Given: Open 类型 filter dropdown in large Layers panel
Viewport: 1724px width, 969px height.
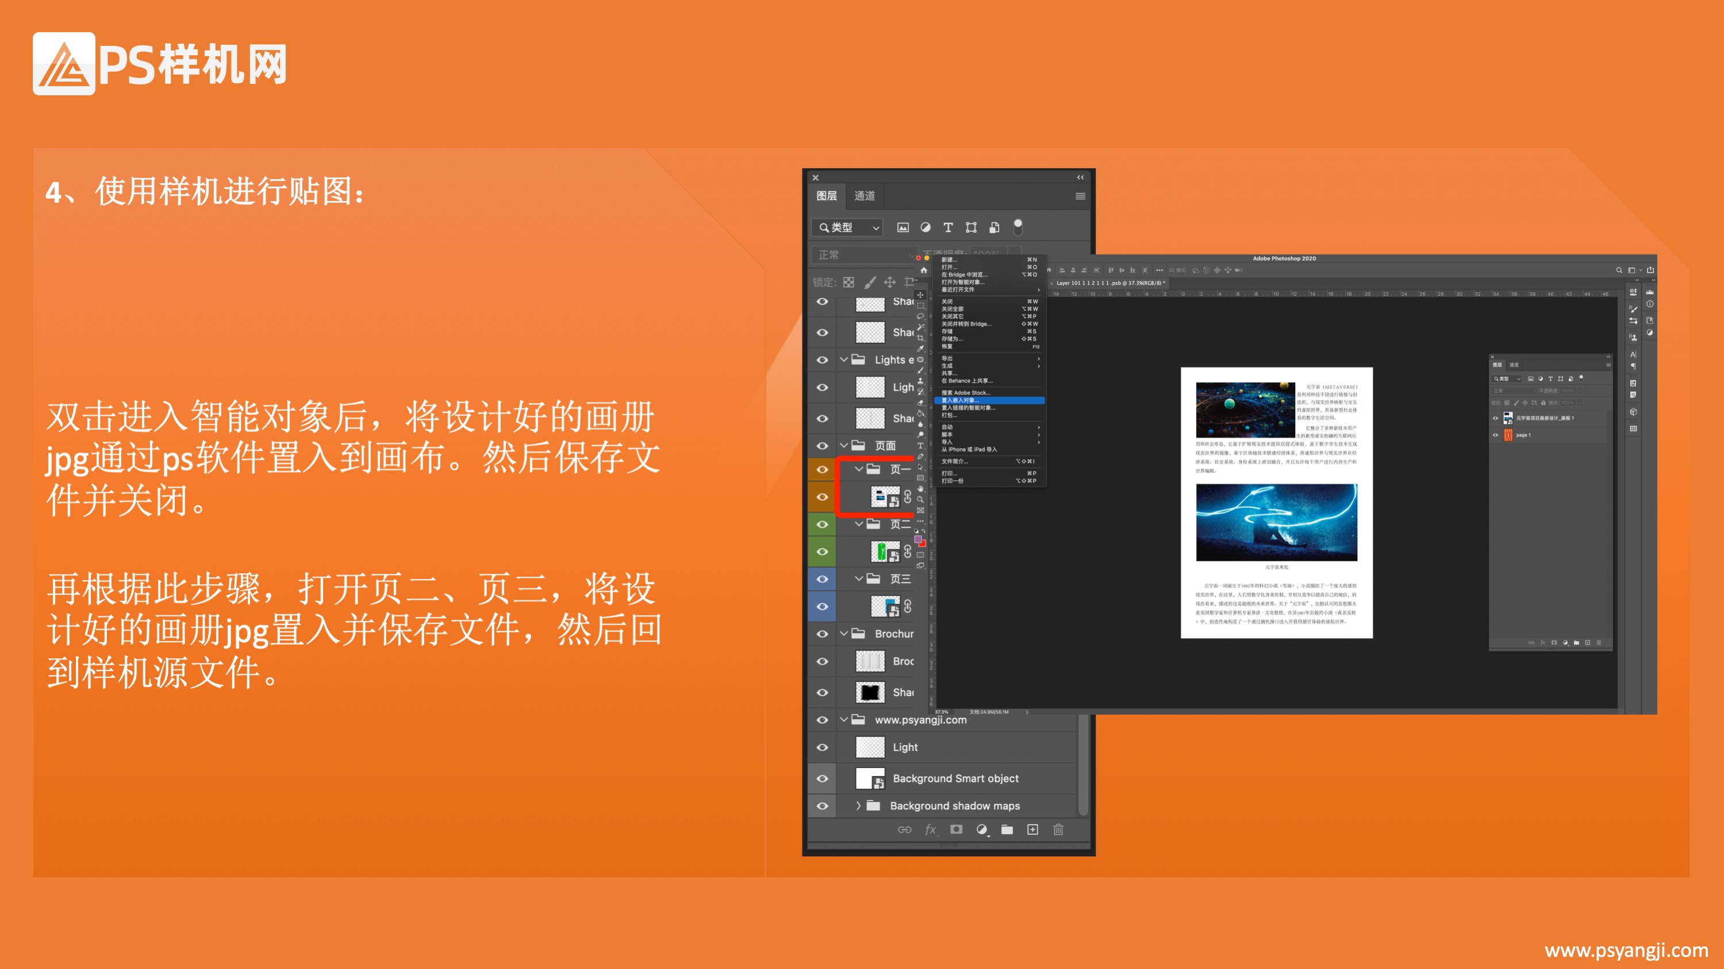Looking at the screenshot, I should click(847, 227).
